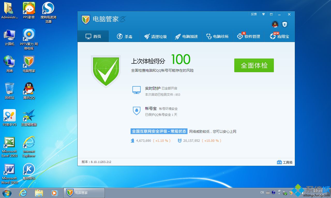
Task: Click the 4,673,690 count text
Action: pyautogui.click(x=144, y=141)
